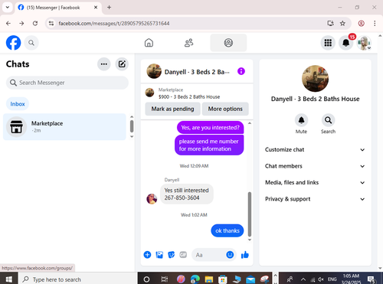
Task: Open the Mail app from the taskbar
Action: (250, 279)
